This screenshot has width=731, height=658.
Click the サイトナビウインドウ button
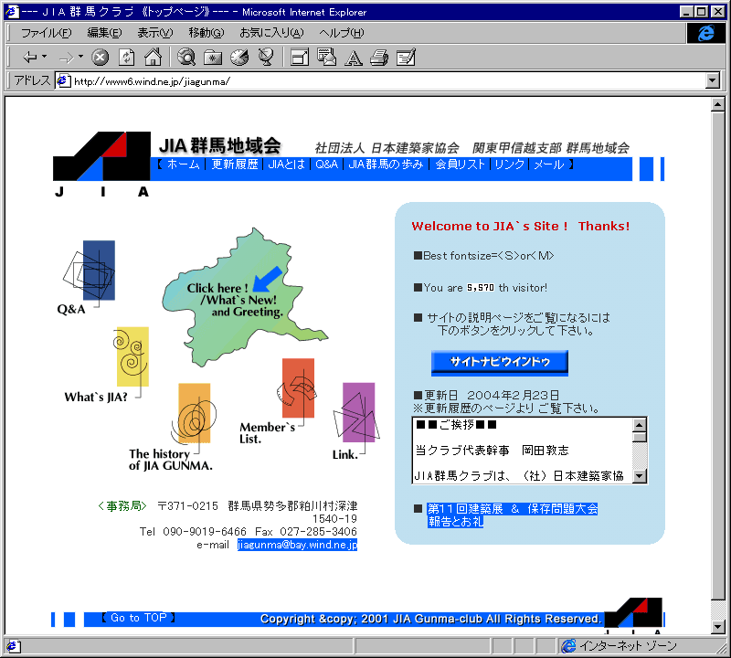pyautogui.click(x=499, y=362)
